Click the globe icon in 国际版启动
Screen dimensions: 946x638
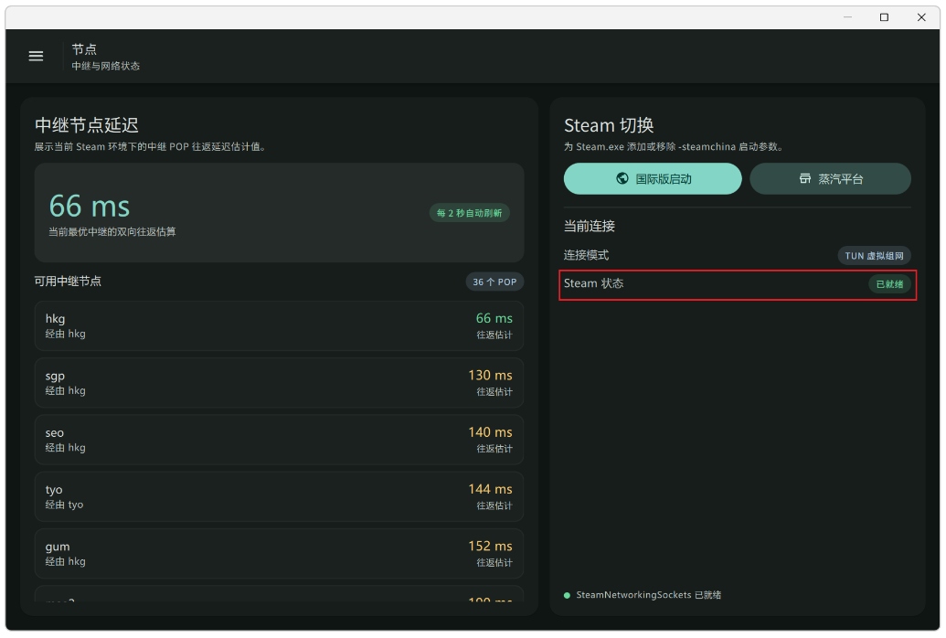tap(622, 178)
